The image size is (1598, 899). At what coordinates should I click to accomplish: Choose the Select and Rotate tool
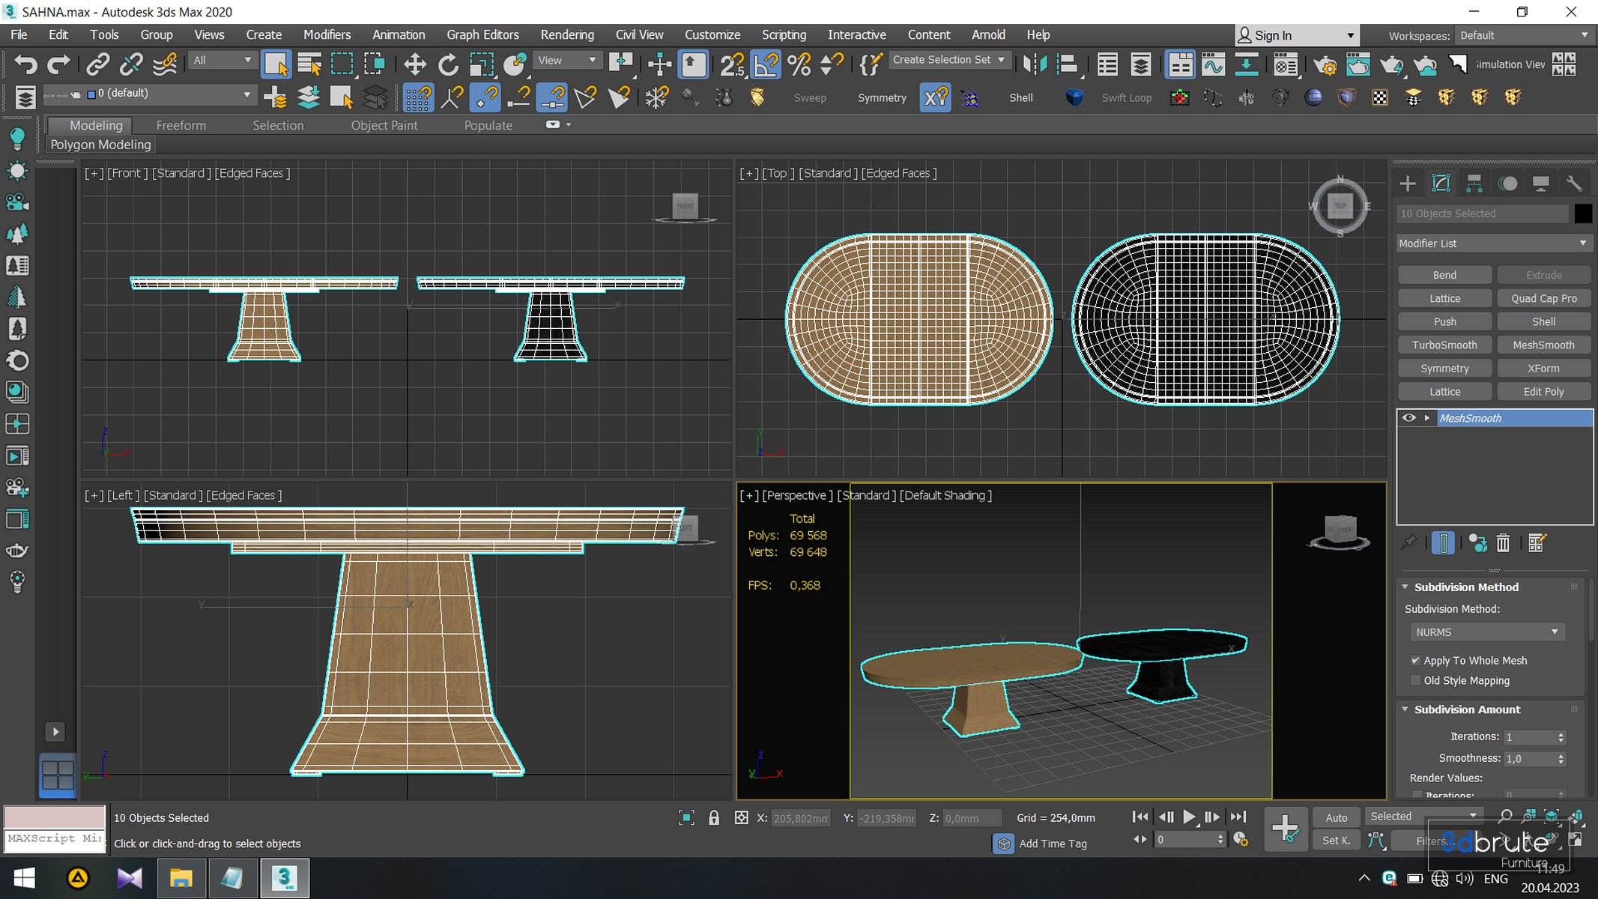click(x=448, y=64)
